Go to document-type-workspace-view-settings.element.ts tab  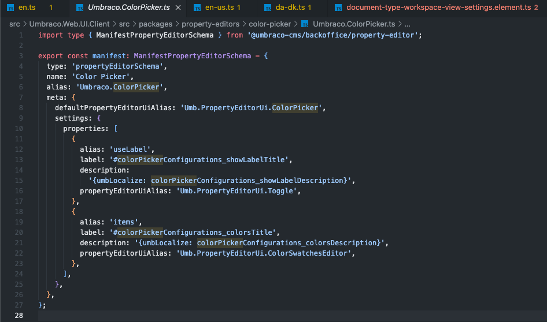pyautogui.click(x=438, y=8)
